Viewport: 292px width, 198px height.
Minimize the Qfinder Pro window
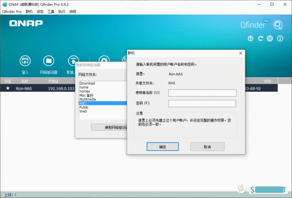click(259, 4)
